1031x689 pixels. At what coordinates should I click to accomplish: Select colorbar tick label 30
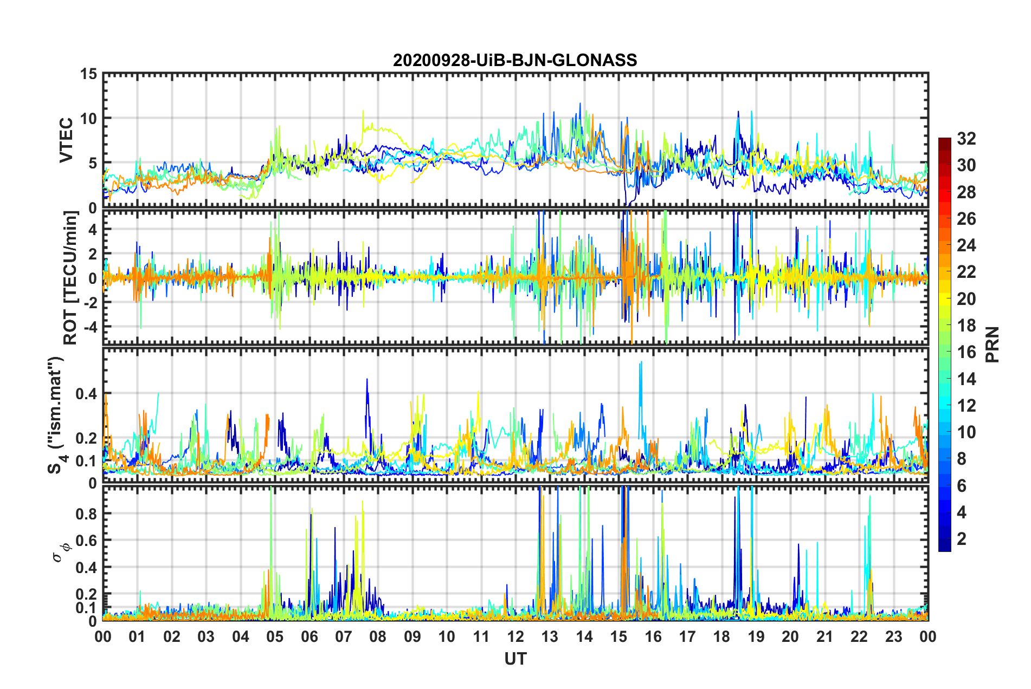966,165
